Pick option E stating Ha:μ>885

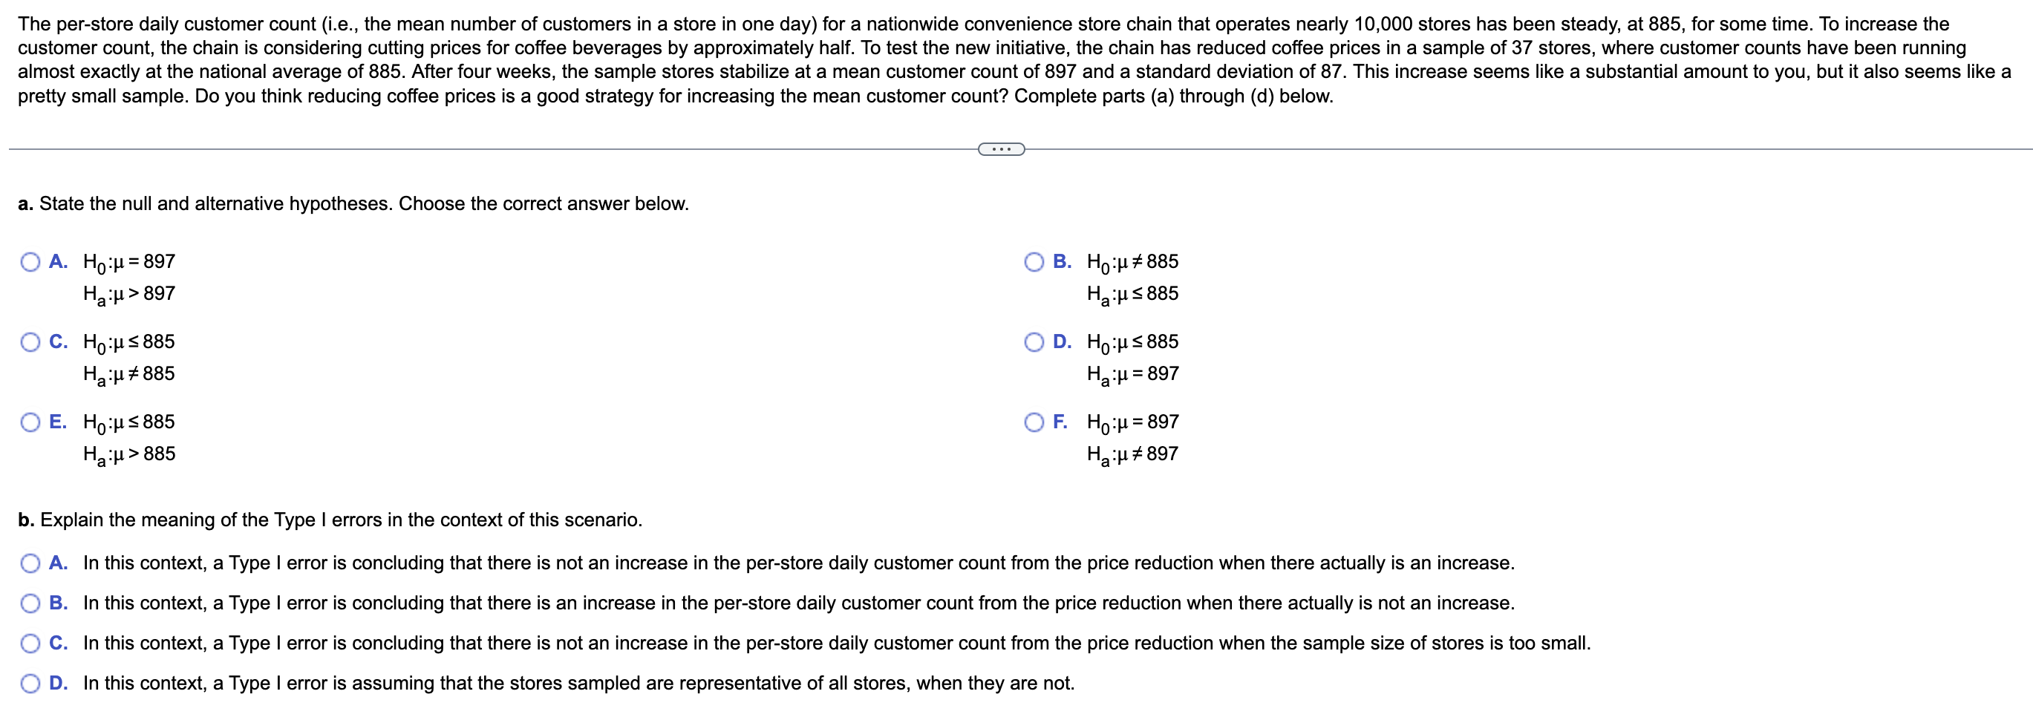[30, 422]
